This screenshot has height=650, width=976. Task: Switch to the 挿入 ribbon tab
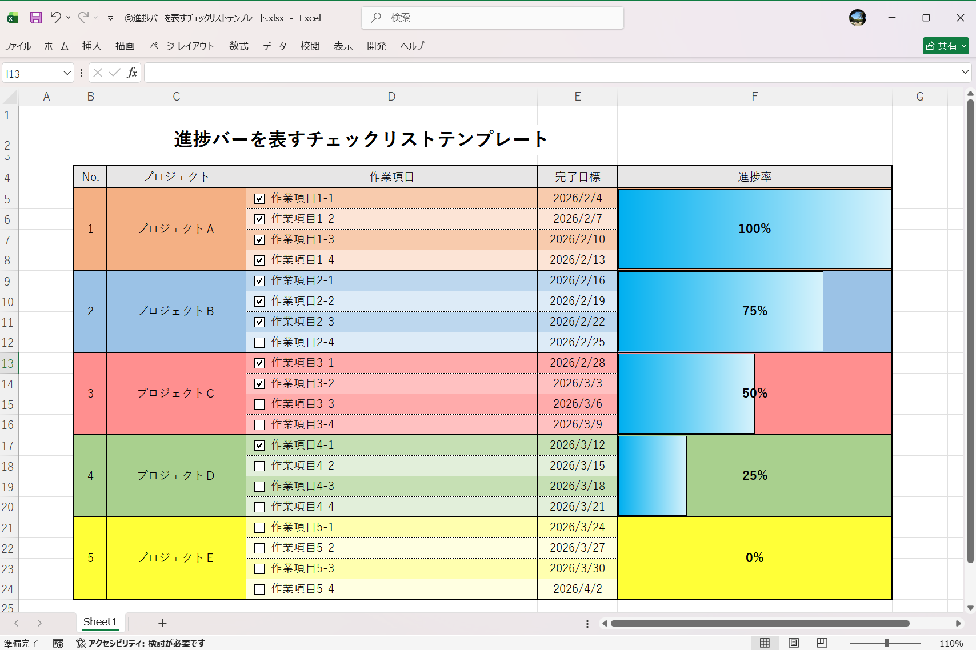[91, 46]
